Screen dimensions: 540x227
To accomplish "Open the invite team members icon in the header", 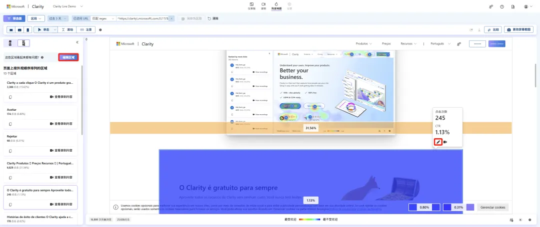I will click(491, 6).
